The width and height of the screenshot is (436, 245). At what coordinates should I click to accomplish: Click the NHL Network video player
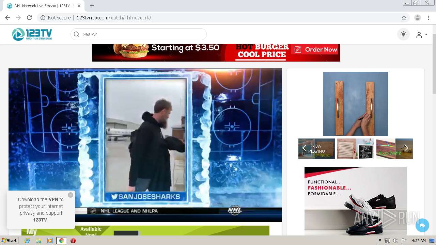coord(145,145)
